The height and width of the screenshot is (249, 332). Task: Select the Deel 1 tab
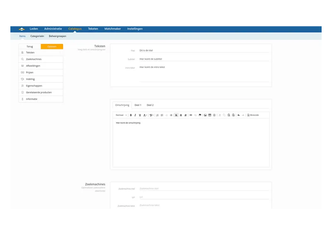point(138,105)
